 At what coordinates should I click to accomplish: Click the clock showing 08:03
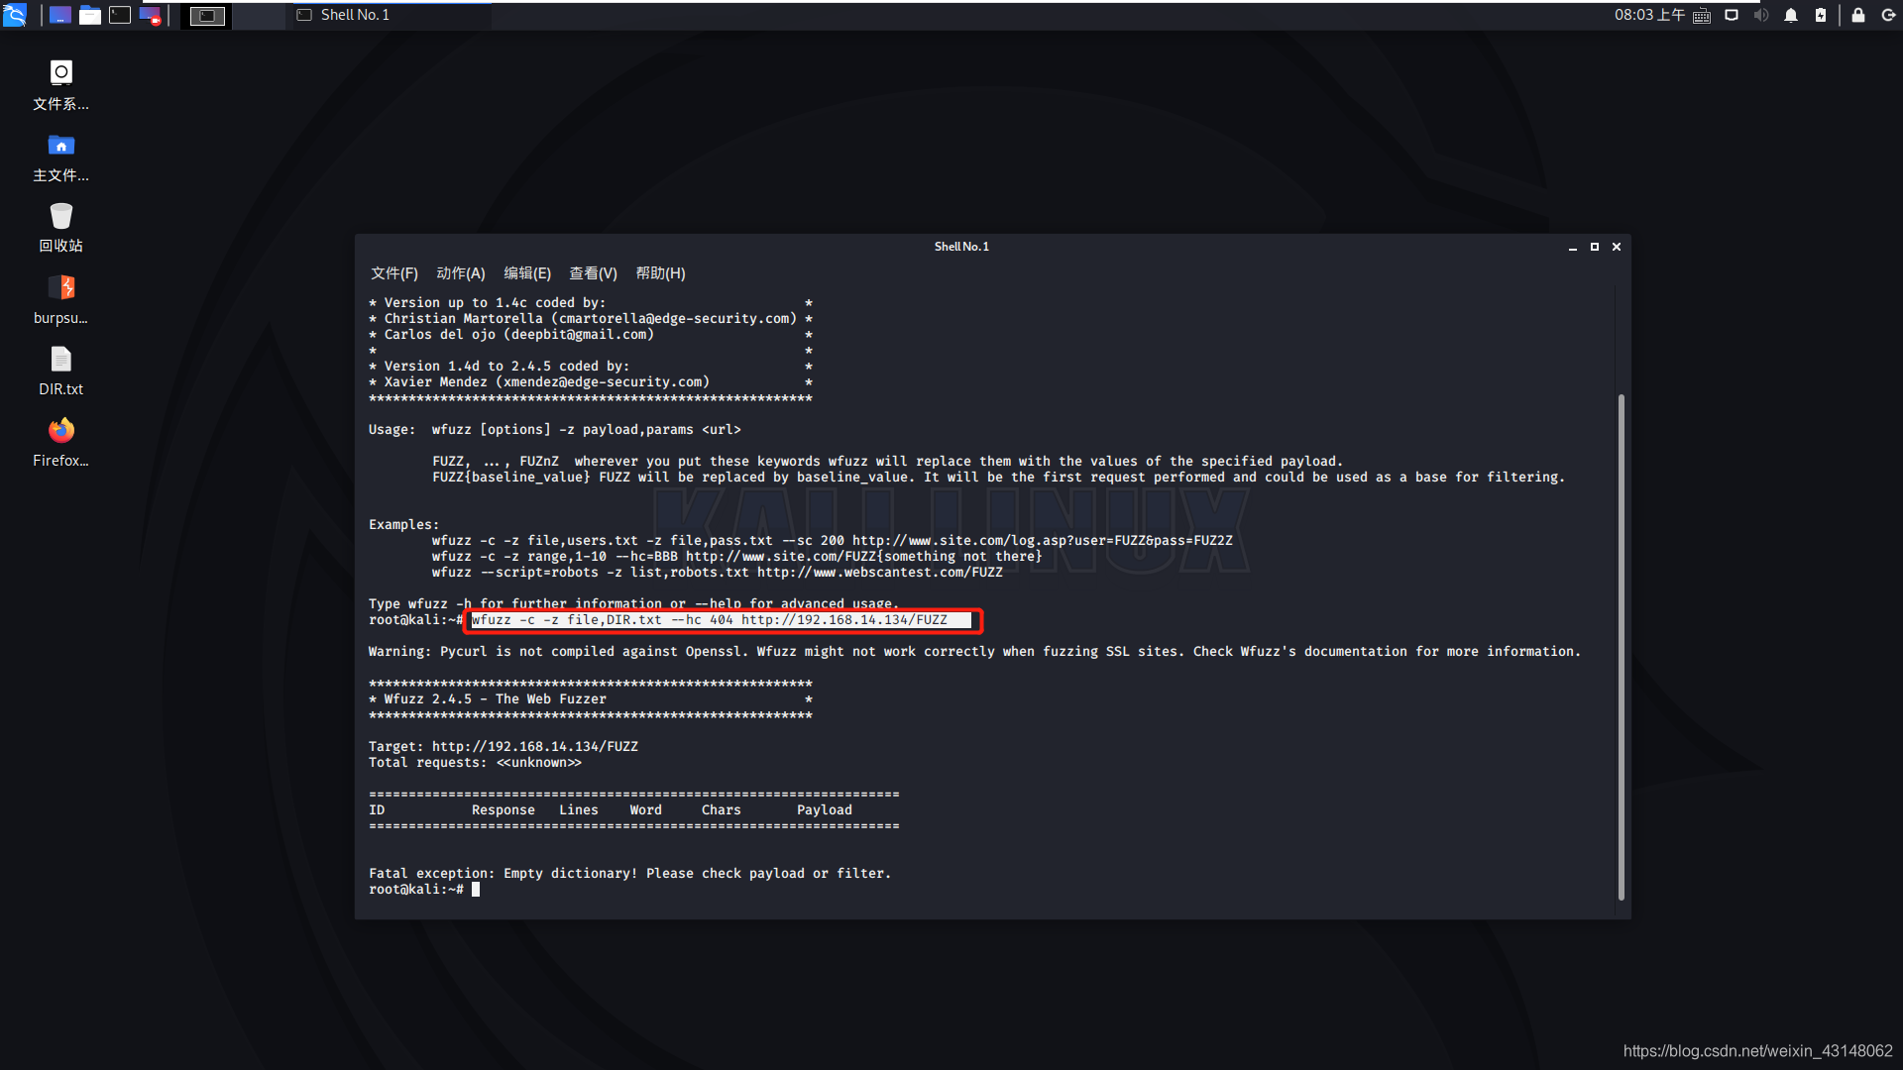pos(1649,15)
